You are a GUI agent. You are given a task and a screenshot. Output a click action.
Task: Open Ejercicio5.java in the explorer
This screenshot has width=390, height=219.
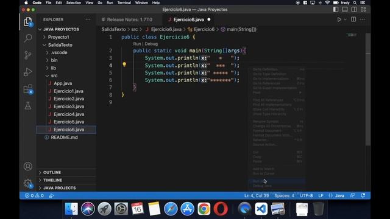point(69,122)
